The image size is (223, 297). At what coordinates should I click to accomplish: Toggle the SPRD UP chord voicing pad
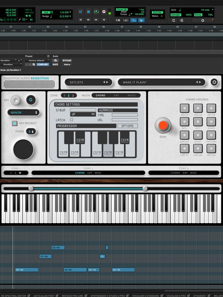[185, 108]
